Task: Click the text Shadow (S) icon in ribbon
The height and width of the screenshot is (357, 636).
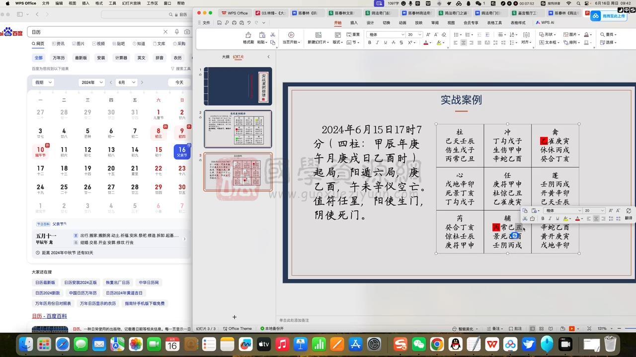Action: [x=401, y=43]
